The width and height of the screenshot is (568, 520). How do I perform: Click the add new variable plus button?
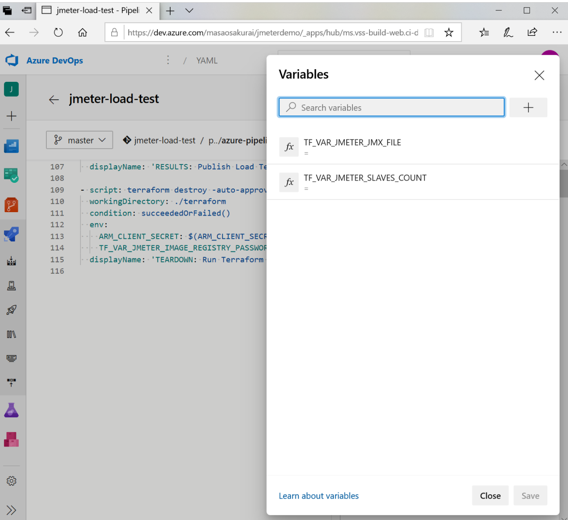tap(528, 108)
